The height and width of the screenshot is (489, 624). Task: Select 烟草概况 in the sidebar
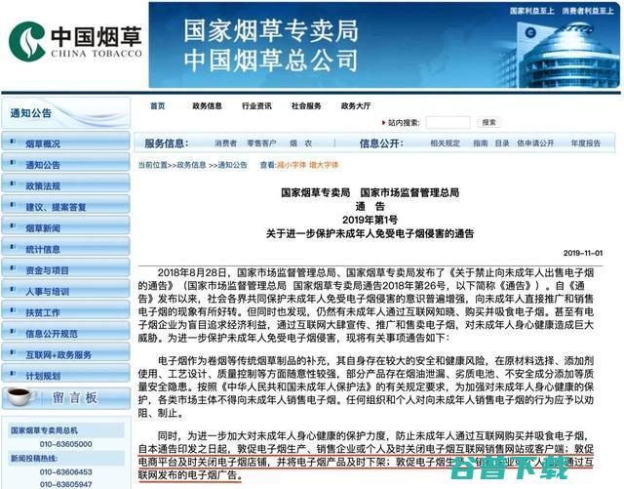(x=65, y=143)
